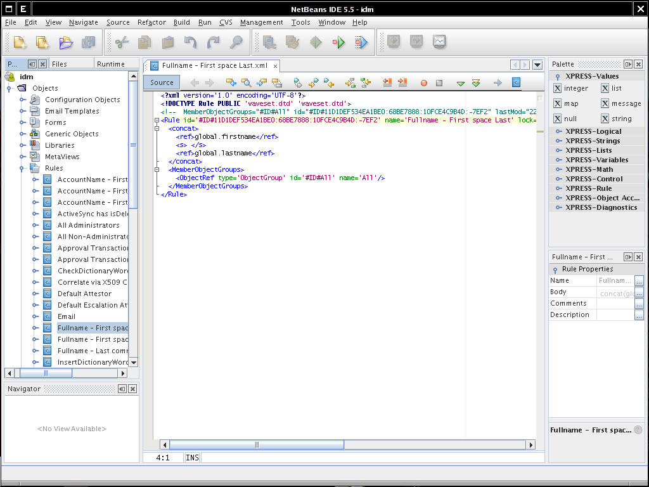The image size is (649, 487).
Task: Click the Redo arrow icon
Action: tap(214, 42)
